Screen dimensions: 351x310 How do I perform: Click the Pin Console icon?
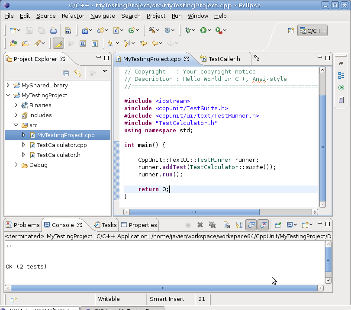click(x=278, y=225)
